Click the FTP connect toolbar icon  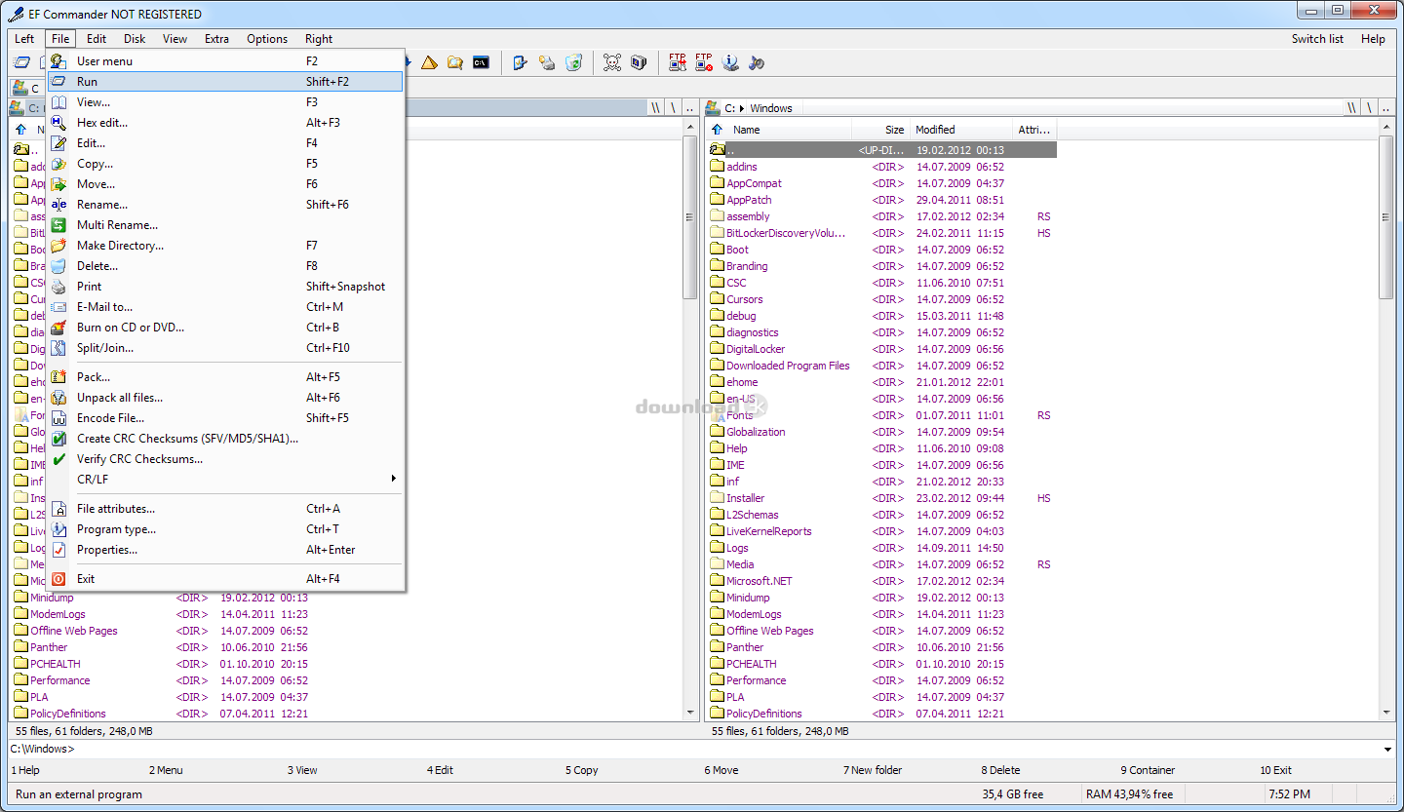[678, 62]
